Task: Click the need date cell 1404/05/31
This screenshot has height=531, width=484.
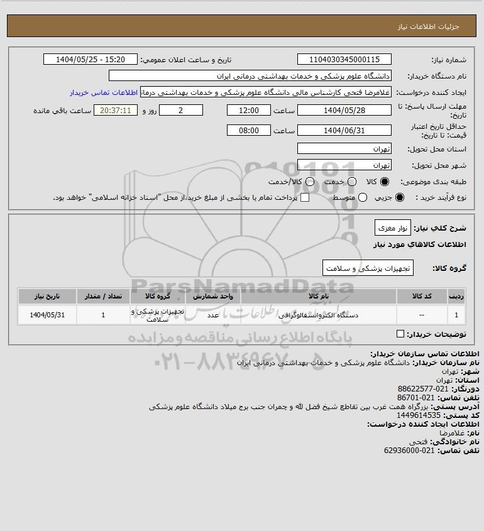Action: tap(47, 315)
